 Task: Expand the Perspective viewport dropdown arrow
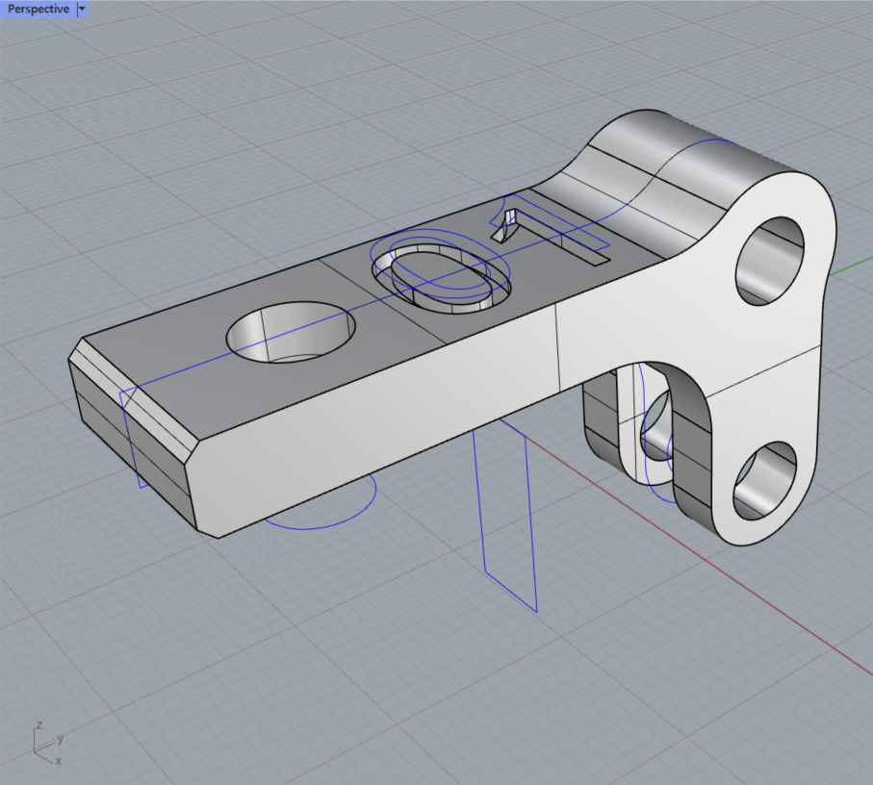pos(82,9)
